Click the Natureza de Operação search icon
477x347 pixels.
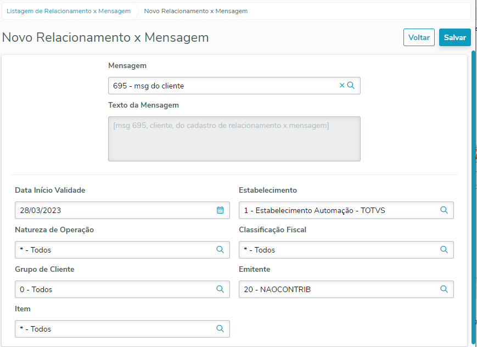pos(220,249)
